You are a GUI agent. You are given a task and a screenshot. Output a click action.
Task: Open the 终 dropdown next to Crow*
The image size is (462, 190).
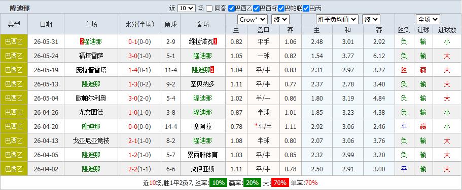coord(280,20)
